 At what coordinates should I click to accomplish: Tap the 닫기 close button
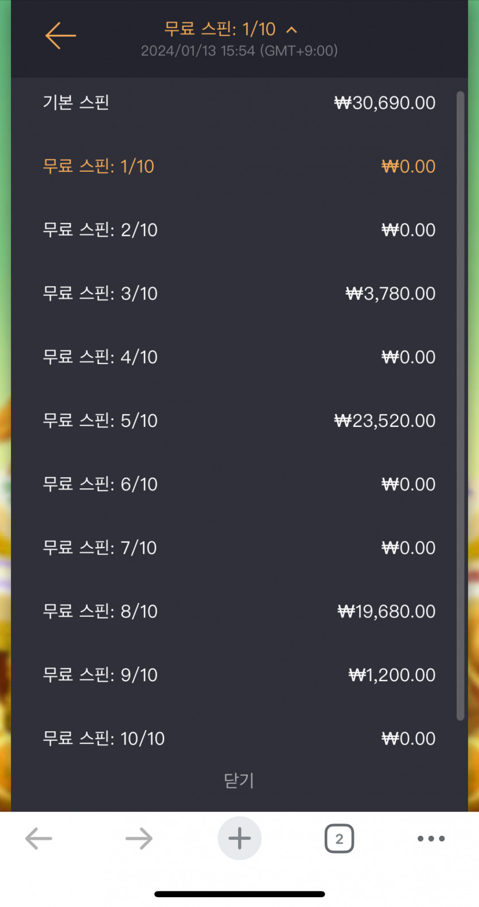(239, 781)
